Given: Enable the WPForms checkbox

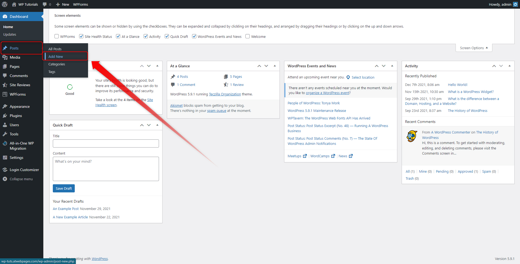Looking at the screenshot, I should (x=57, y=36).
